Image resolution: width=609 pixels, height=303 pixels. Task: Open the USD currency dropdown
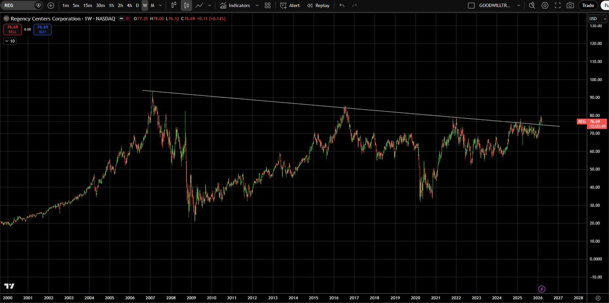point(598,19)
